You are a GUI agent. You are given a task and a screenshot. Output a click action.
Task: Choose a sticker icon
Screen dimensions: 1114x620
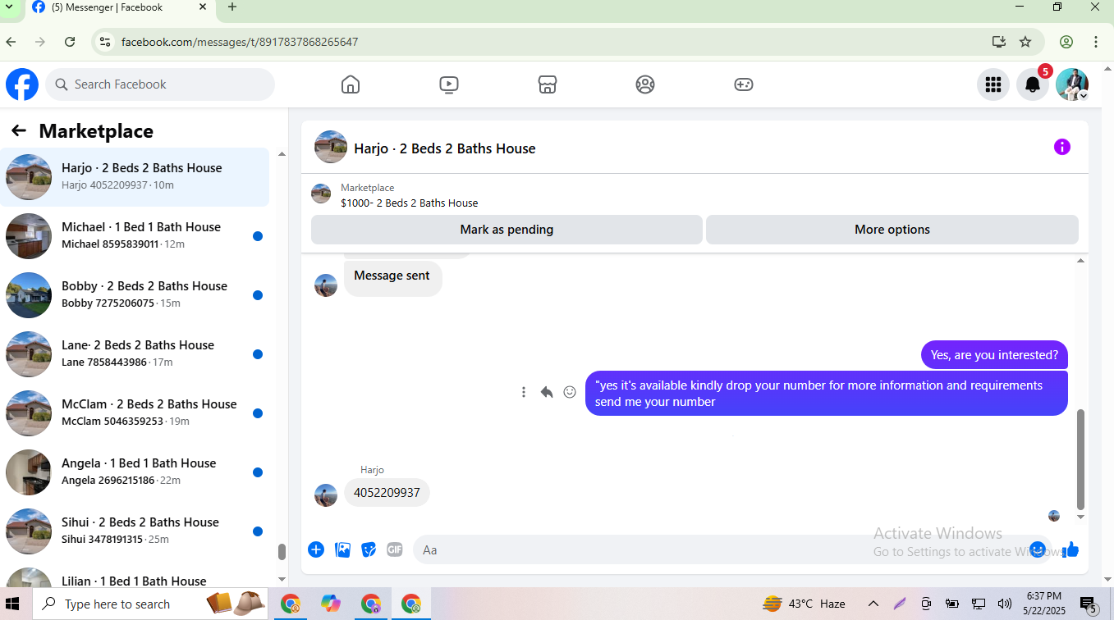369,549
